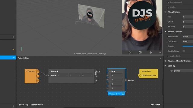Click the Rotation value field
This screenshot has height=108, width=193.
tap(188, 27)
